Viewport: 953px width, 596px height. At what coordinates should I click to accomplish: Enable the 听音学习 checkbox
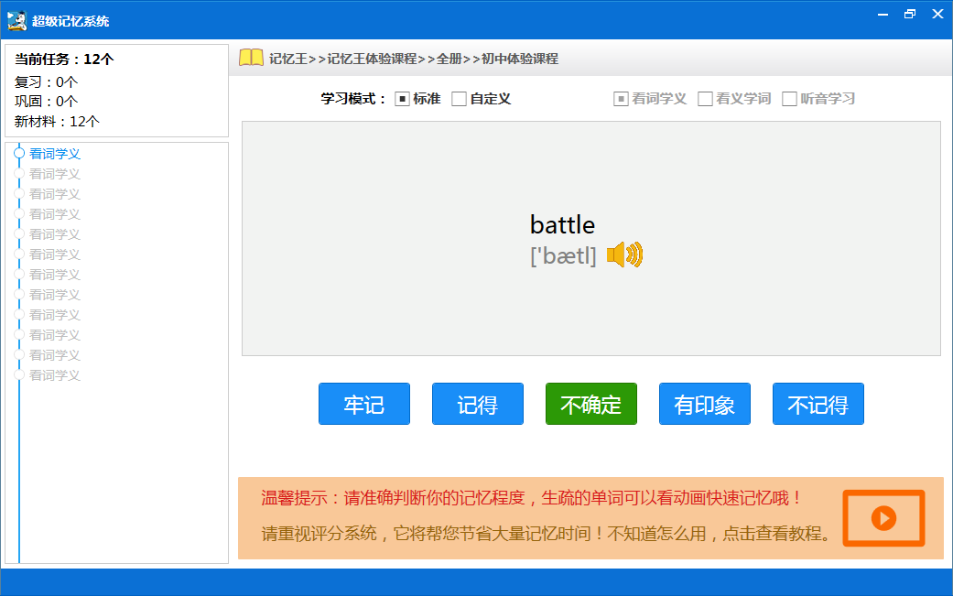click(x=789, y=99)
